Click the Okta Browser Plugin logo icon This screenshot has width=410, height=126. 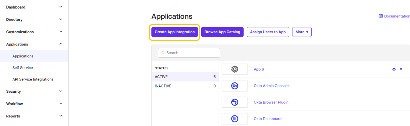point(235,102)
